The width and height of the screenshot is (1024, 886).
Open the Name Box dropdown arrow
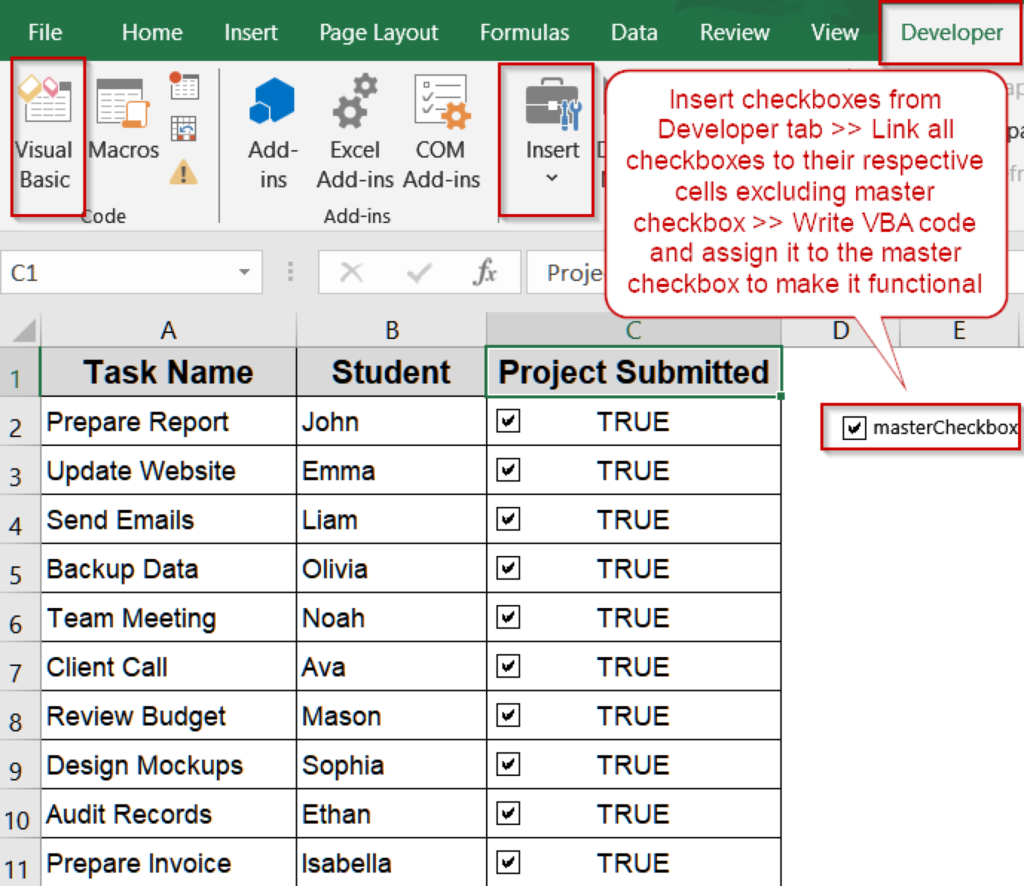click(x=243, y=271)
